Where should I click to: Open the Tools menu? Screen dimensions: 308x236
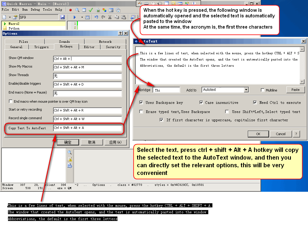coord(47,9)
